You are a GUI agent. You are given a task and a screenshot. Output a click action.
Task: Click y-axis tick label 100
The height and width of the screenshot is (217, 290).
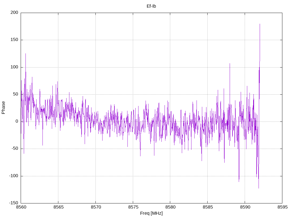[x=14, y=67]
